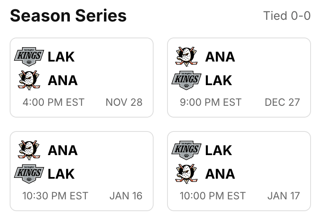This screenshot has width=319, height=220.
Task: Click the Season Series heading
Action: (x=68, y=16)
